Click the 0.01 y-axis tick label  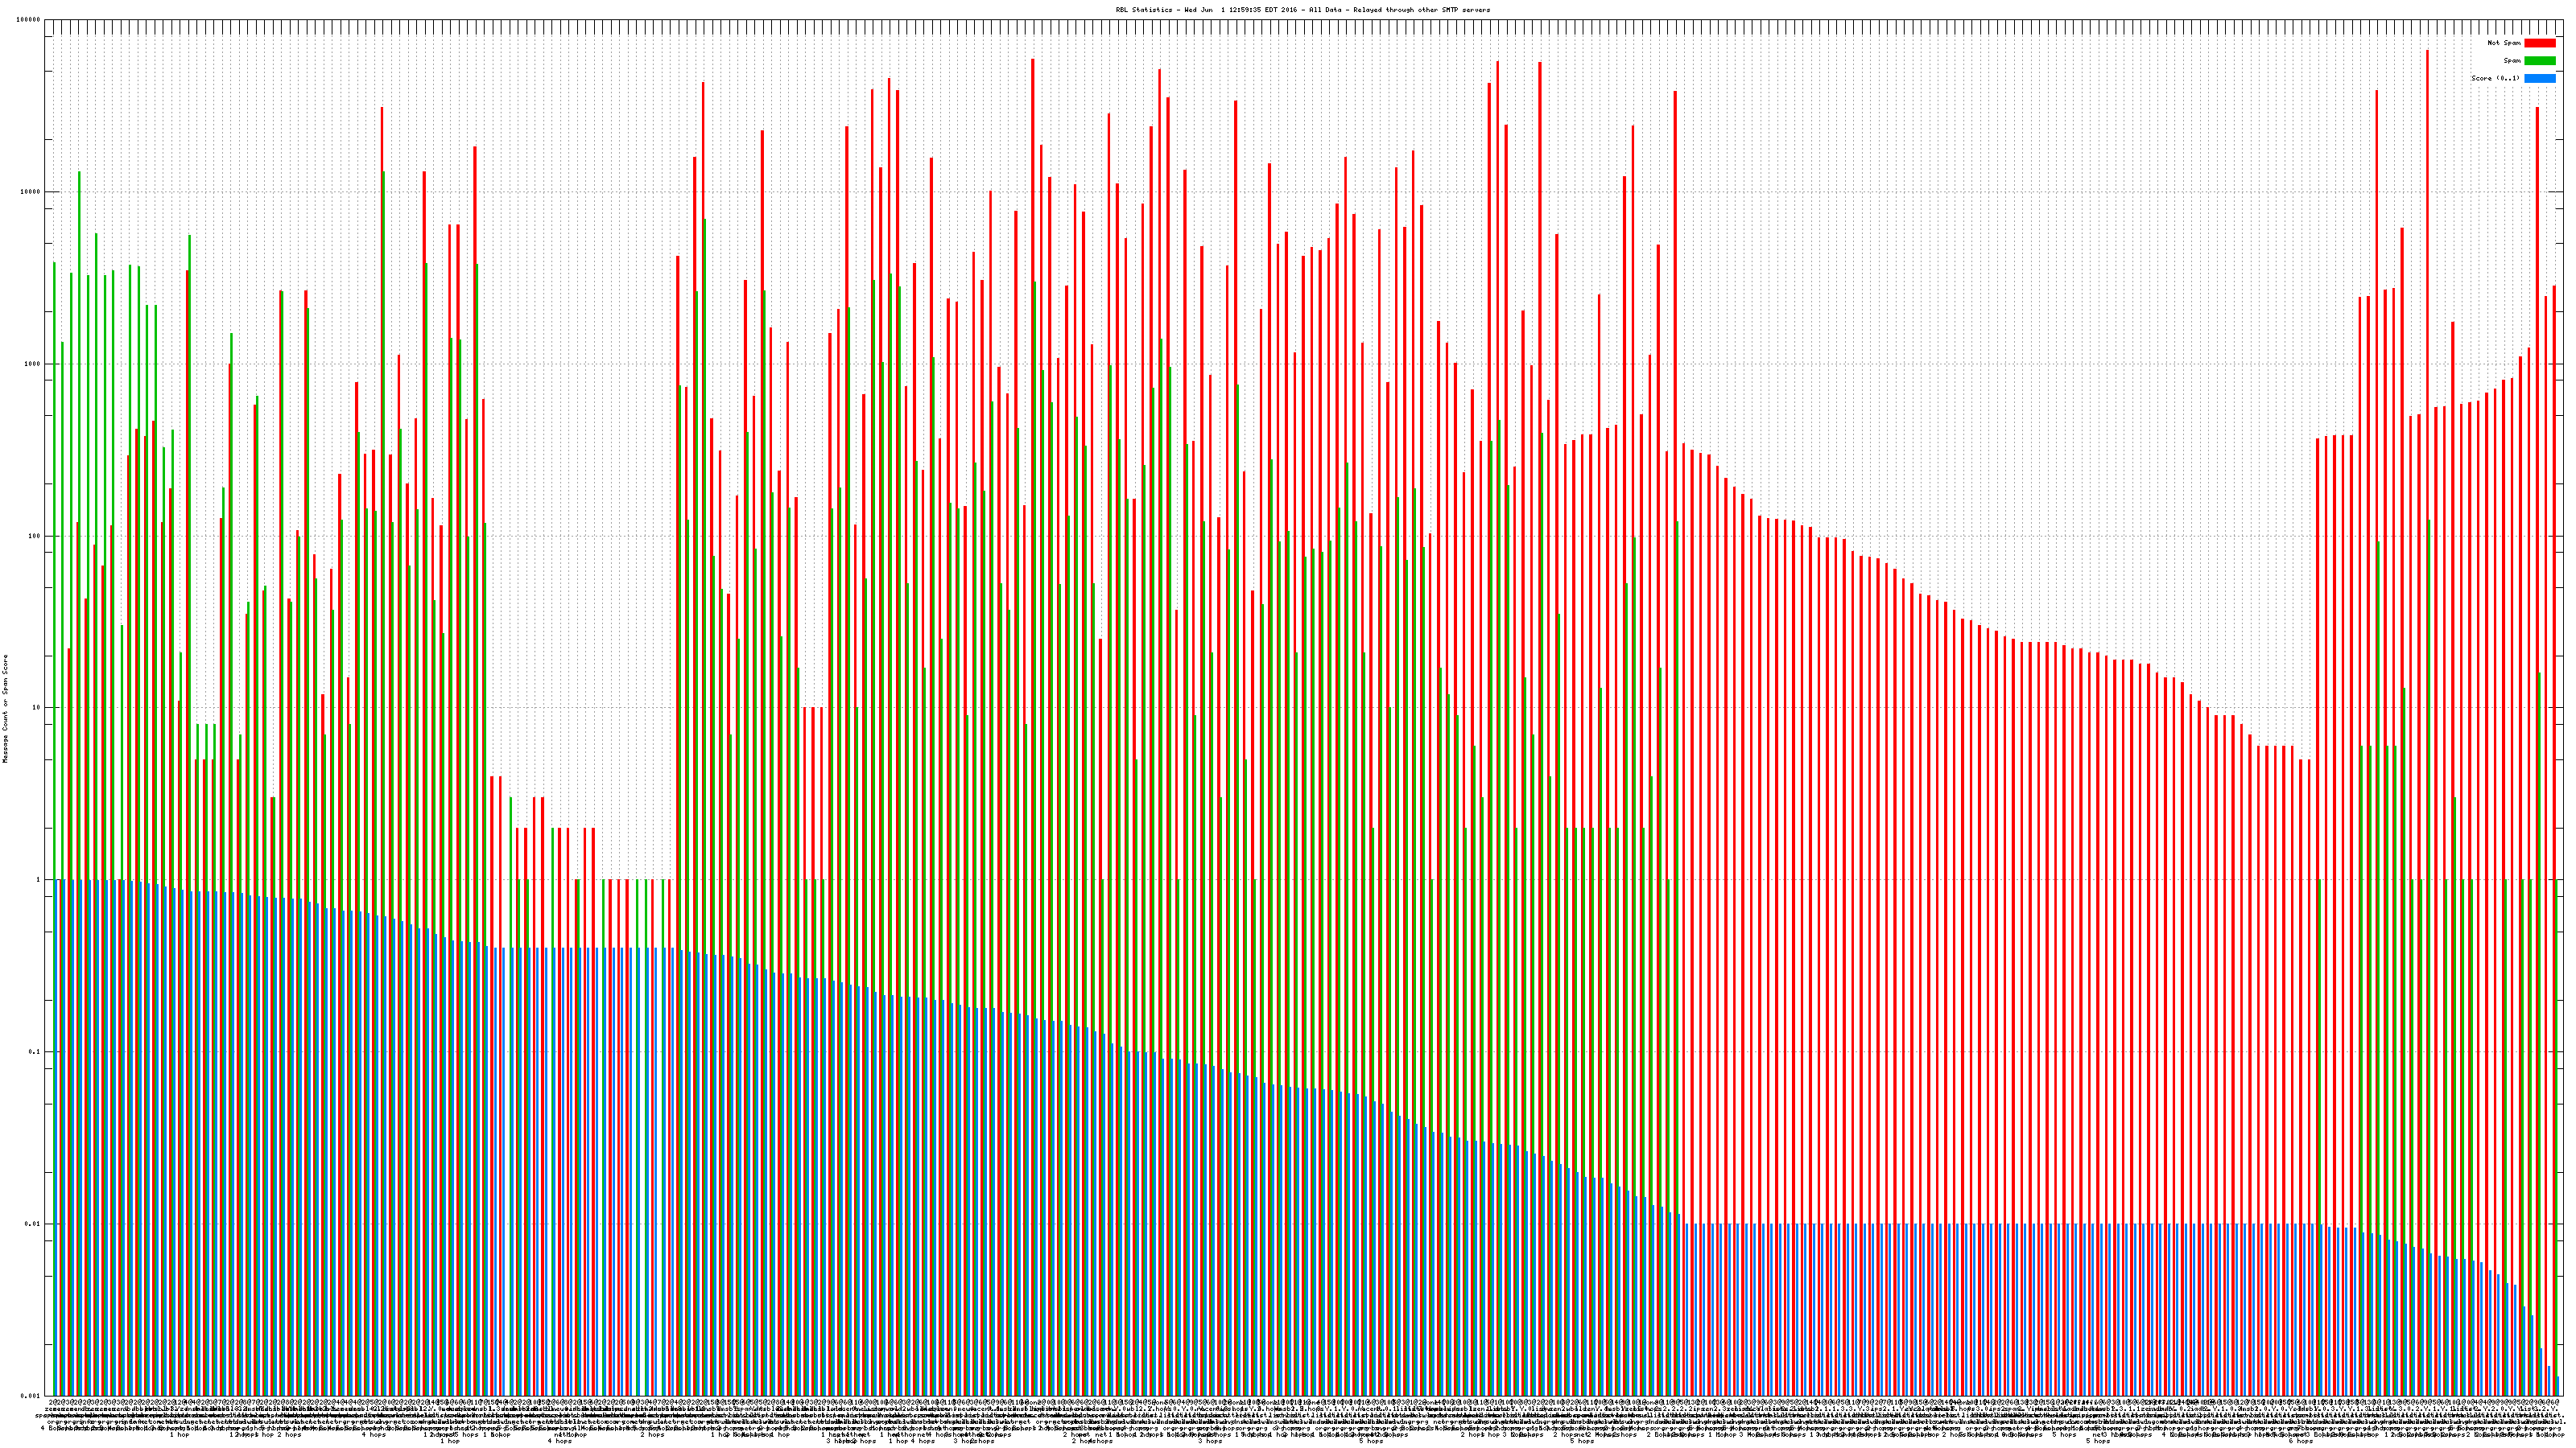pyautogui.click(x=33, y=1223)
